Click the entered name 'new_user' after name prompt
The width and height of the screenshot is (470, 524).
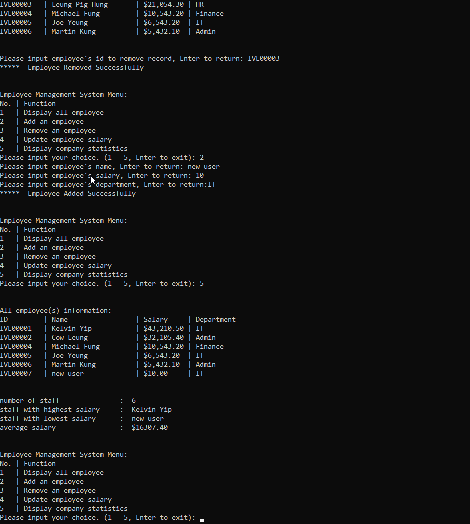click(x=203, y=167)
